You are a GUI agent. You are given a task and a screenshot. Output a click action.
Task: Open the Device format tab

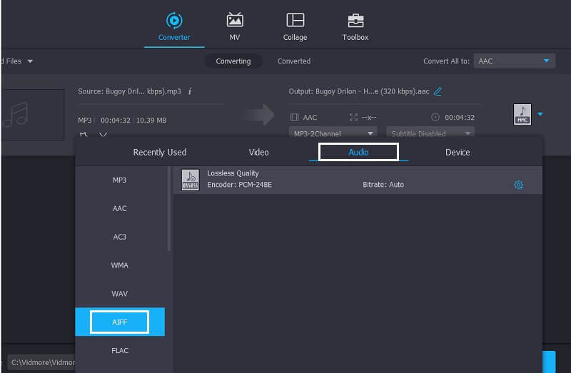(x=458, y=152)
